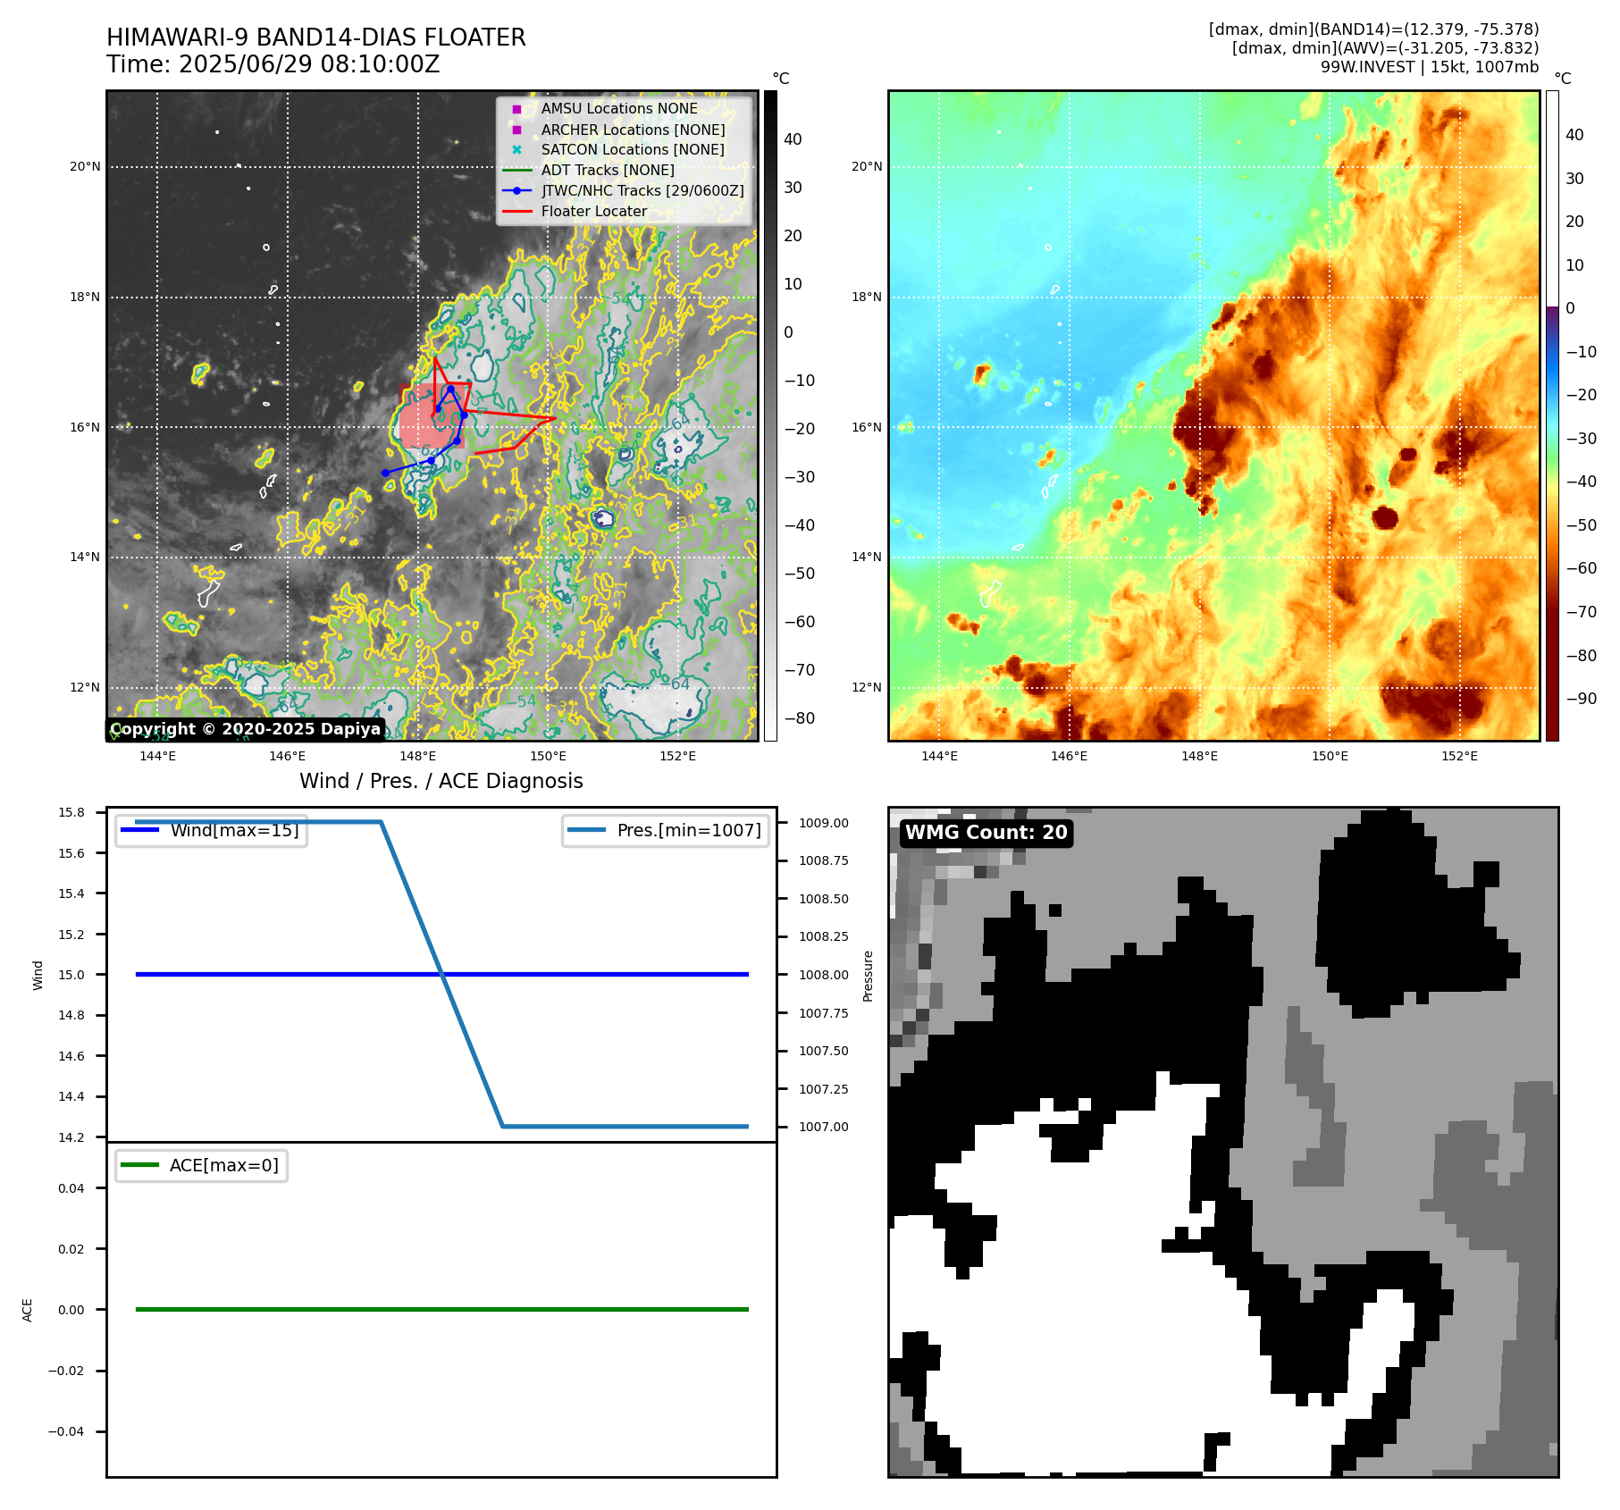Click the red line sample for Floater Locater

(516, 212)
